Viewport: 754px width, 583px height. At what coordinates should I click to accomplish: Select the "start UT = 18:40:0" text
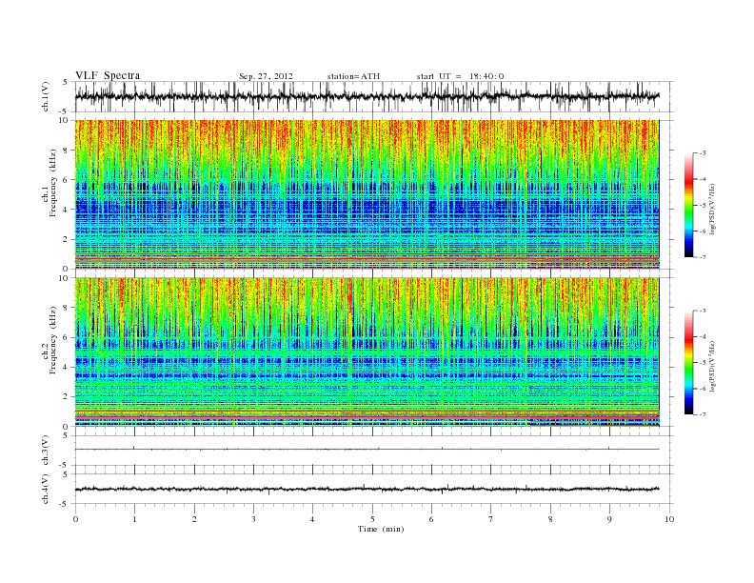pyautogui.click(x=460, y=76)
